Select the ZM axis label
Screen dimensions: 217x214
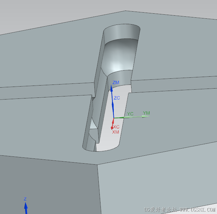tap(116, 82)
